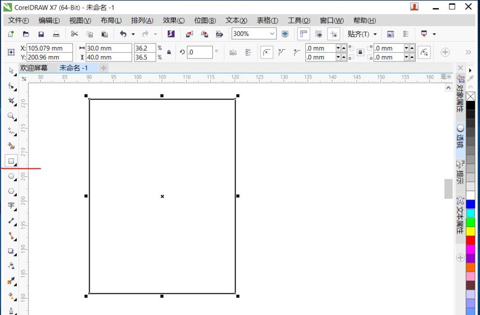This screenshot has height=315, width=480.
Task: Lock corner radii together with padlock
Action: coord(360,52)
